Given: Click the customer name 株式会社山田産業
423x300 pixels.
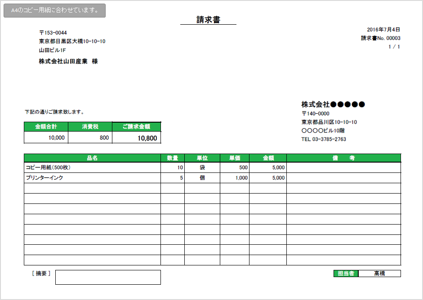Looking at the screenshot, I should click(x=63, y=62).
